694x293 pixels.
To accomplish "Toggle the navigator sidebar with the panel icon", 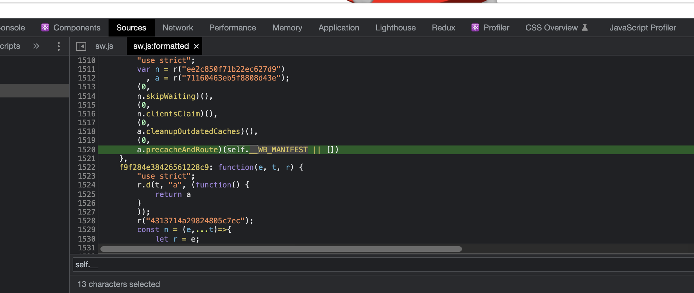I will (x=81, y=46).
